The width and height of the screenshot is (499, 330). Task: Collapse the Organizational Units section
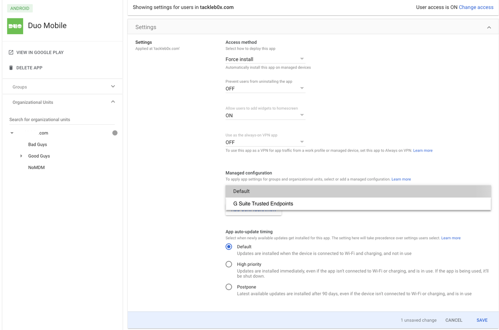[x=113, y=102]
